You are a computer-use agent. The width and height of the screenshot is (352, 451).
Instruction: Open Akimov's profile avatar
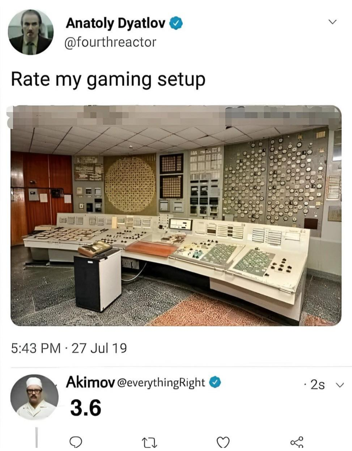pyautogui.click(x=34, y=397)
